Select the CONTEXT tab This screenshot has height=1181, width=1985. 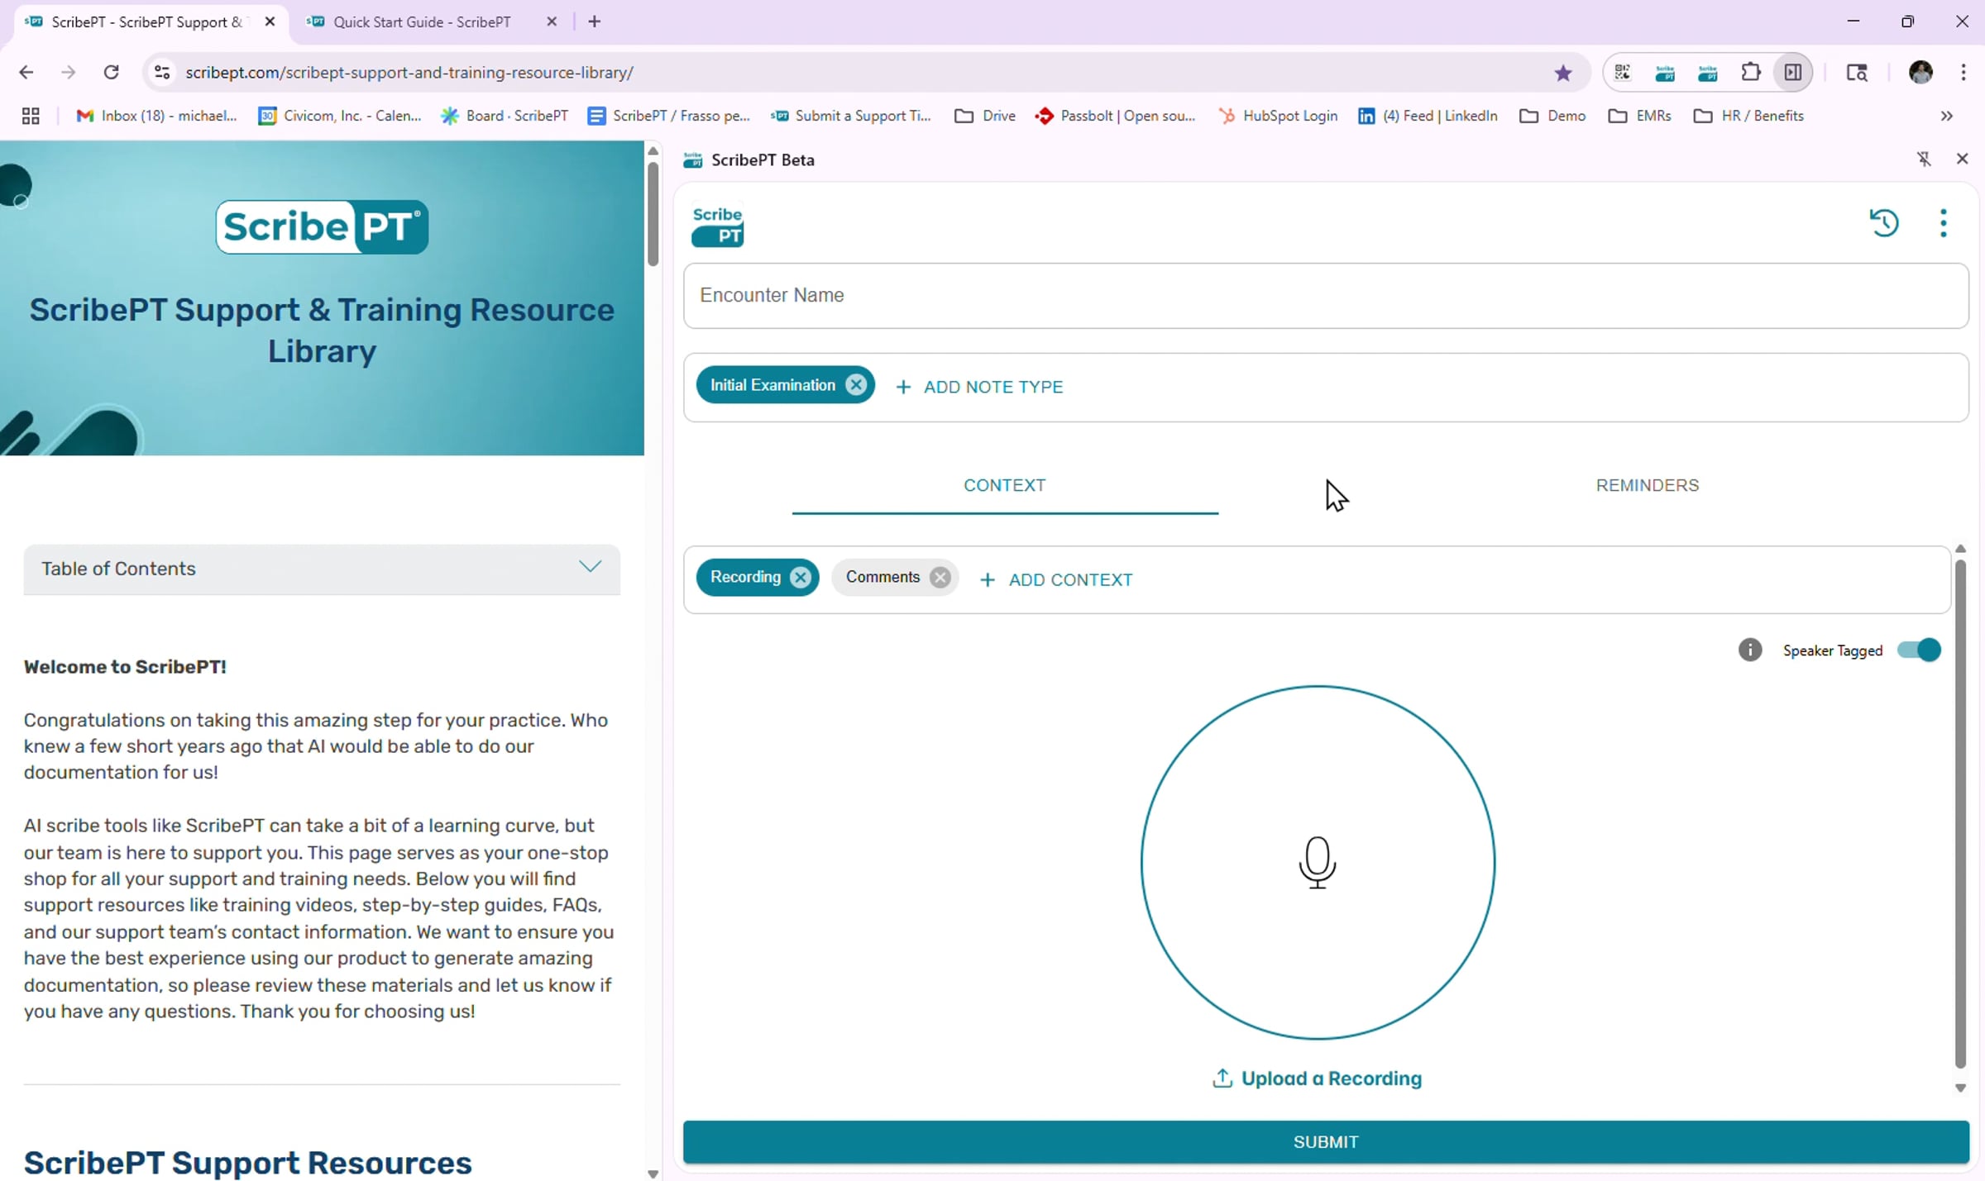click(x=1005, y=486)
